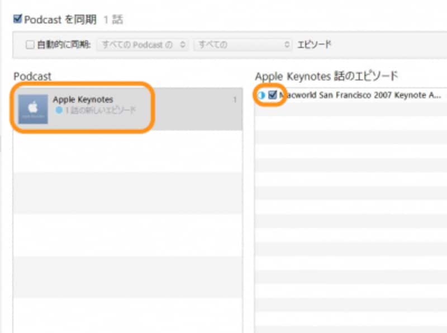Screen dimensions: 447x333
Task: Uncheck the Macworld San Francisco 2007 episode
Action: [273, 95]
